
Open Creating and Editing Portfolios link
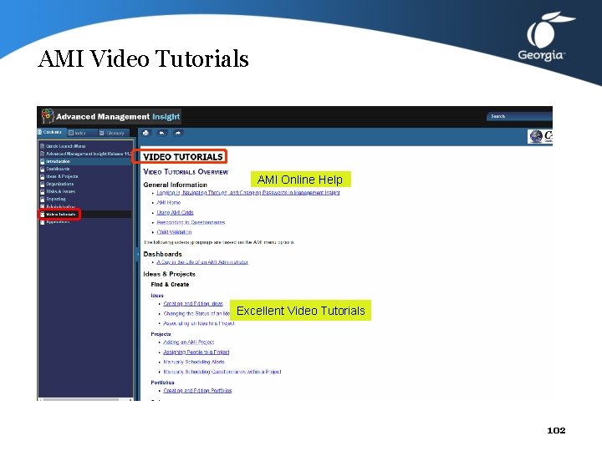tap(197, 391)
